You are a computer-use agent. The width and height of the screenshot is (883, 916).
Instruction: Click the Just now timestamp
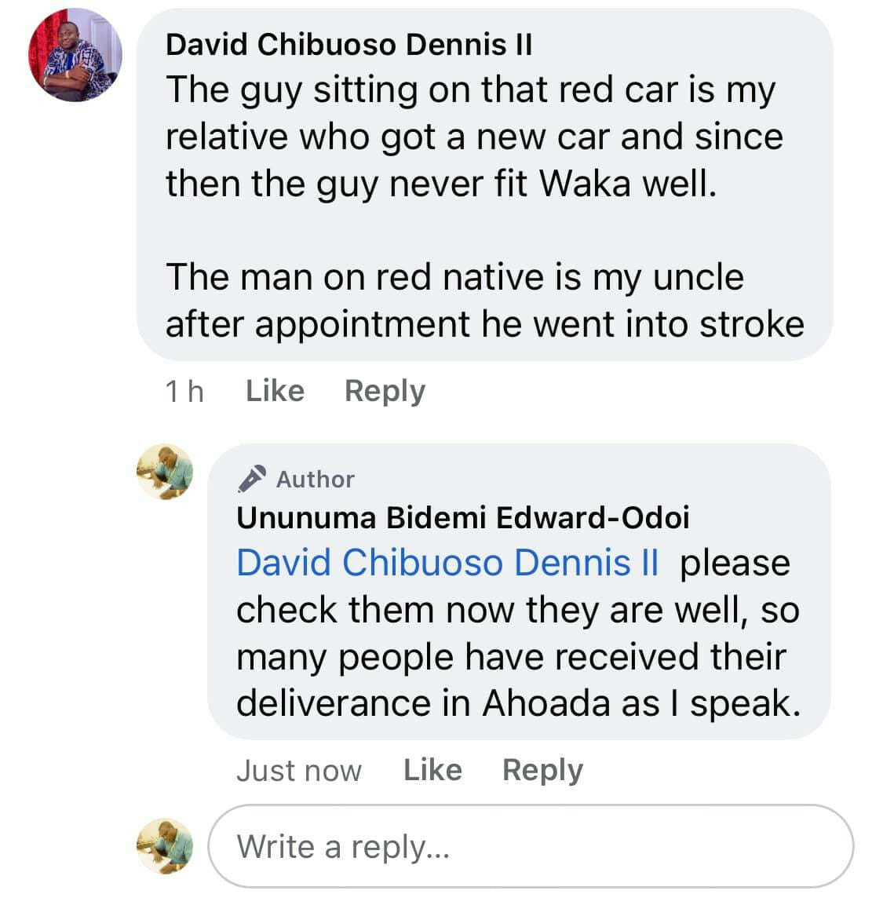tap(299, 770)
